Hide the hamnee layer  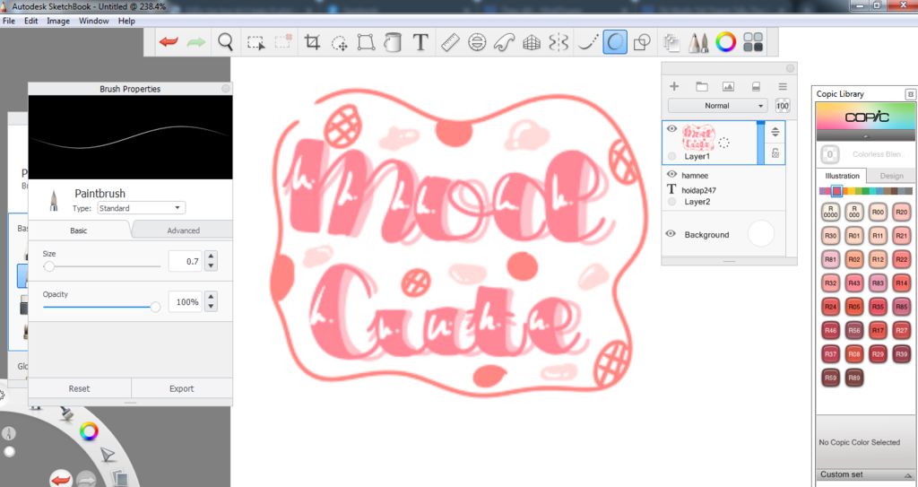point(671,175)
